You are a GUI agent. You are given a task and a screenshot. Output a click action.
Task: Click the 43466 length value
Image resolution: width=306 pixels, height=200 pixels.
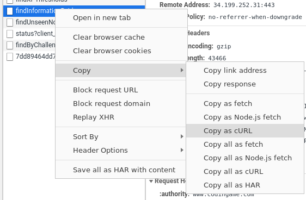point(217,58)
